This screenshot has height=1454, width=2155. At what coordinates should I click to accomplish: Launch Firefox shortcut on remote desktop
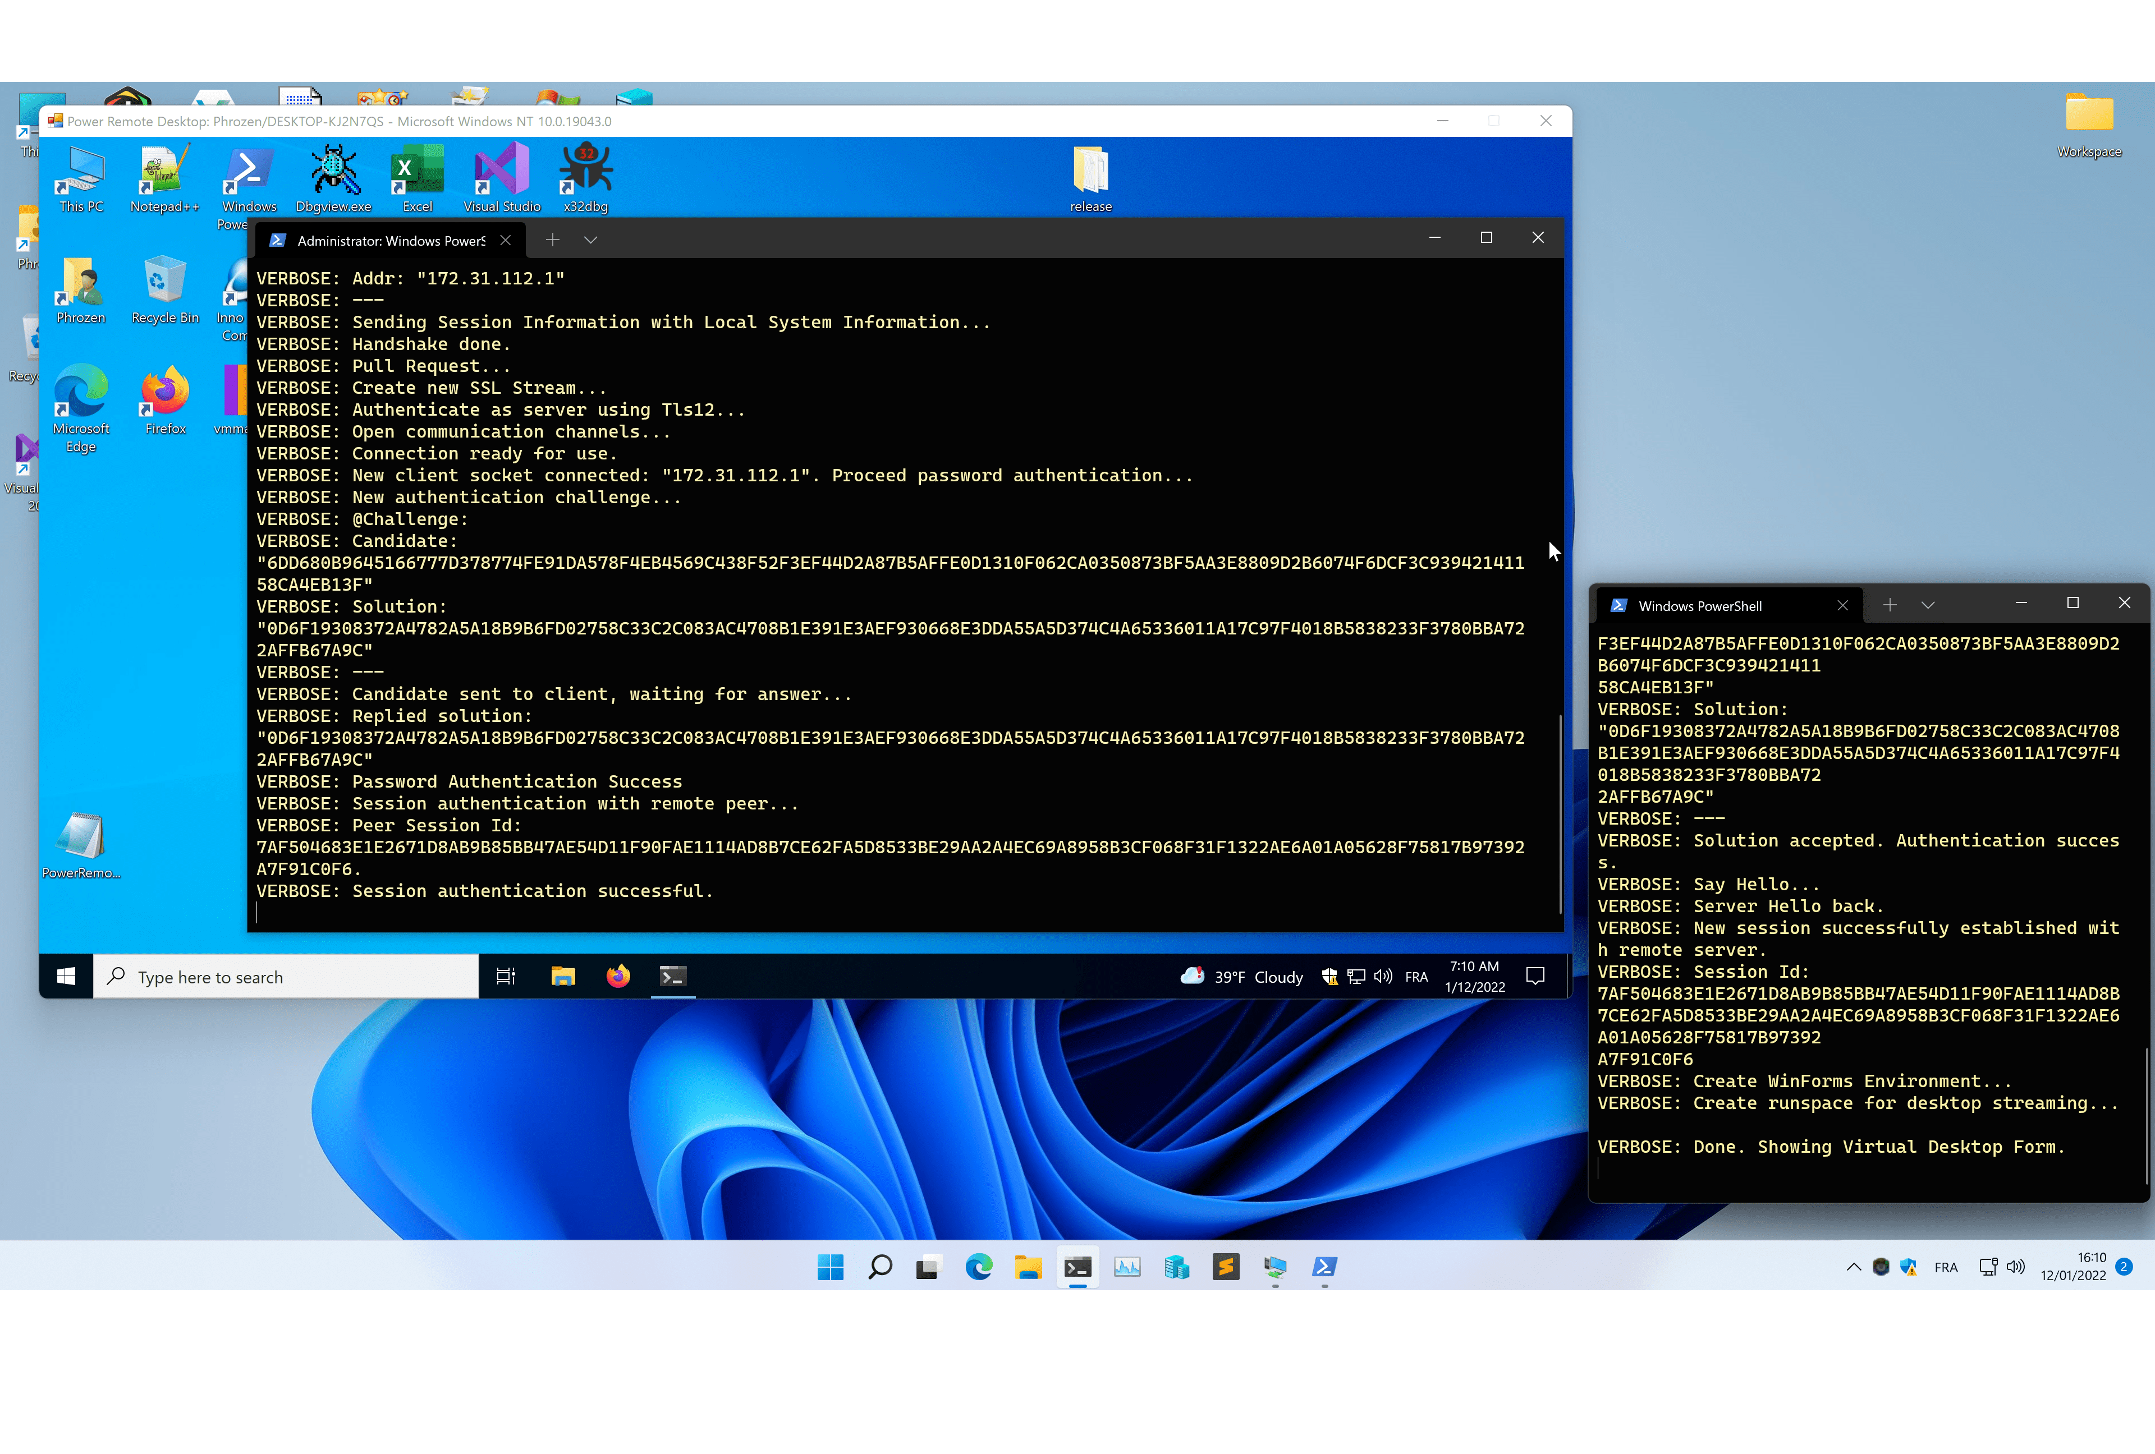[165, 401]
